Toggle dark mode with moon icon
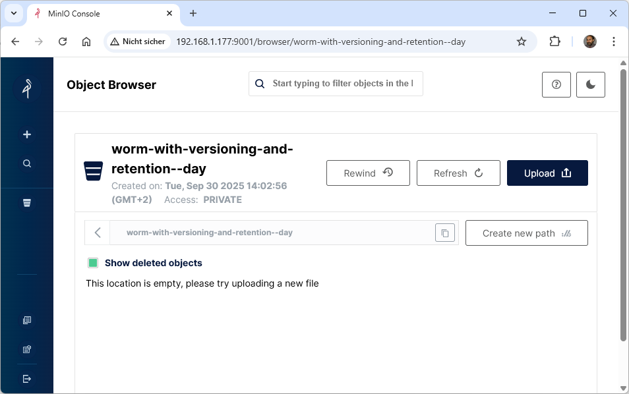 (591, 84)
